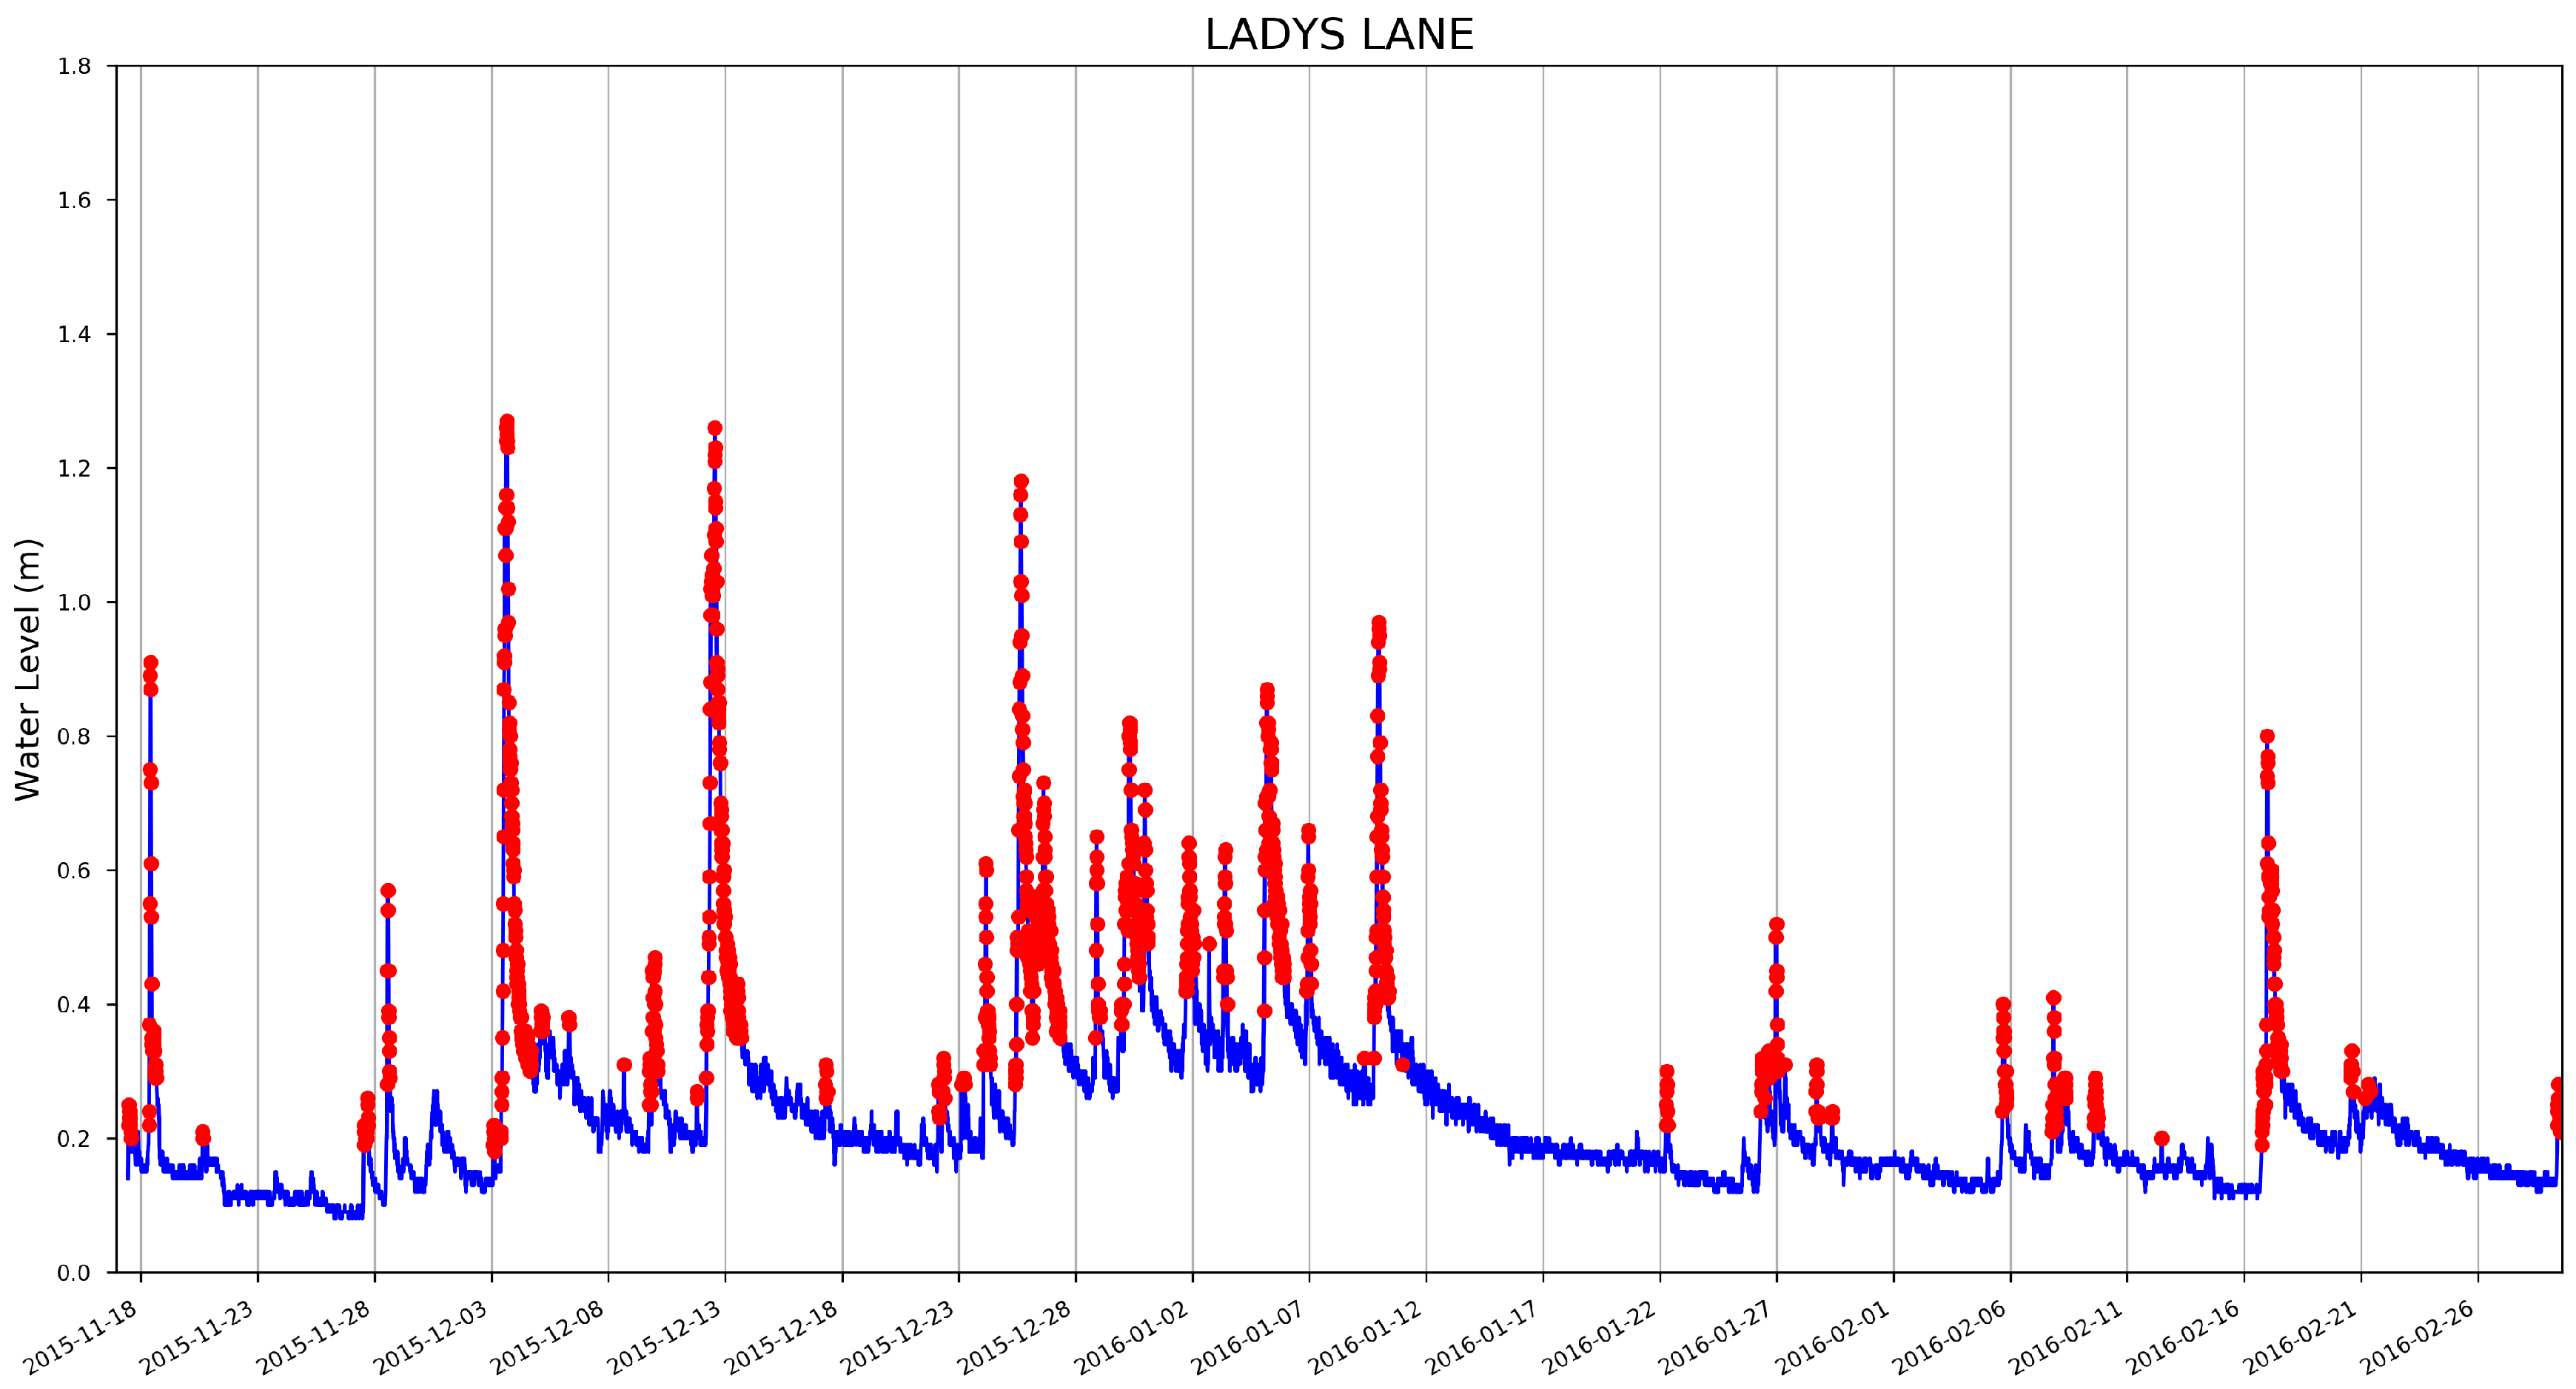Click the LADYS LANE chart title
The image size is (2576, 1389).
(x=1338, y=35)
